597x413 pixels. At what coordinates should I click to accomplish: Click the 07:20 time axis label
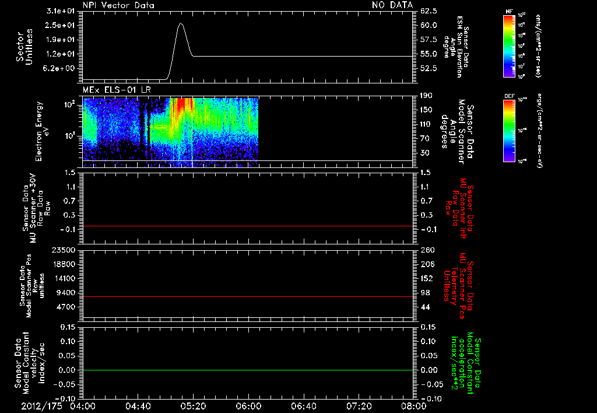(359, 407)
